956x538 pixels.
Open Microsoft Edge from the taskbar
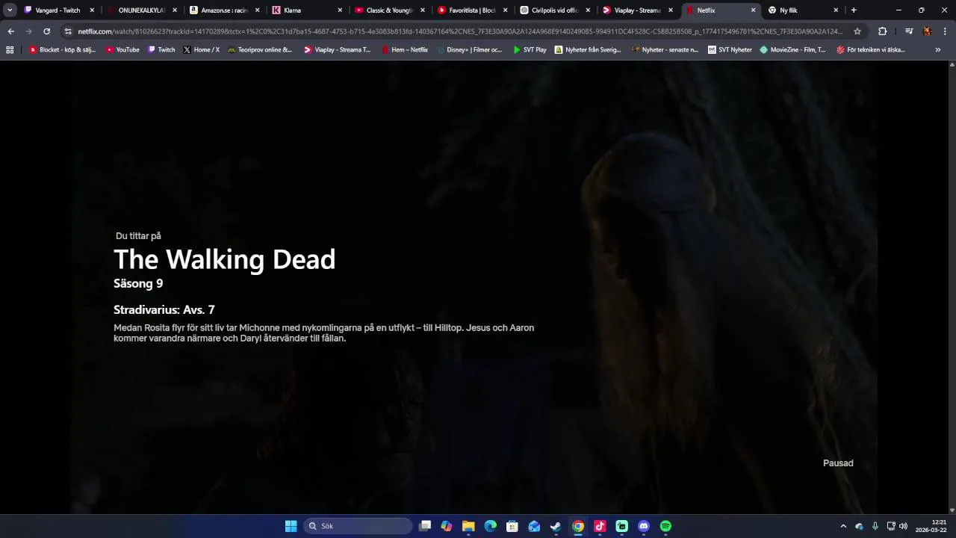pos(490,526)
